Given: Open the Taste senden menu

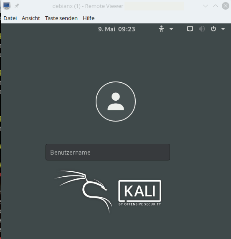Looking at the screenshot, I should coord(61,18).
